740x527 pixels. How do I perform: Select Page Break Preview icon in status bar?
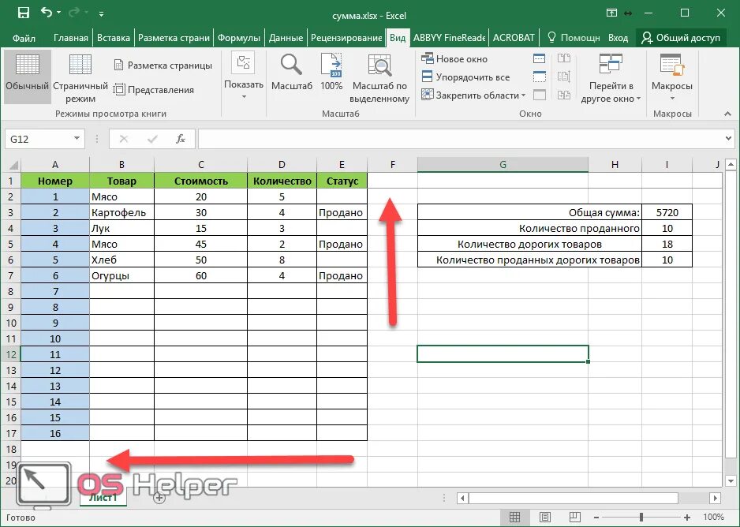[x=575, y=517]
